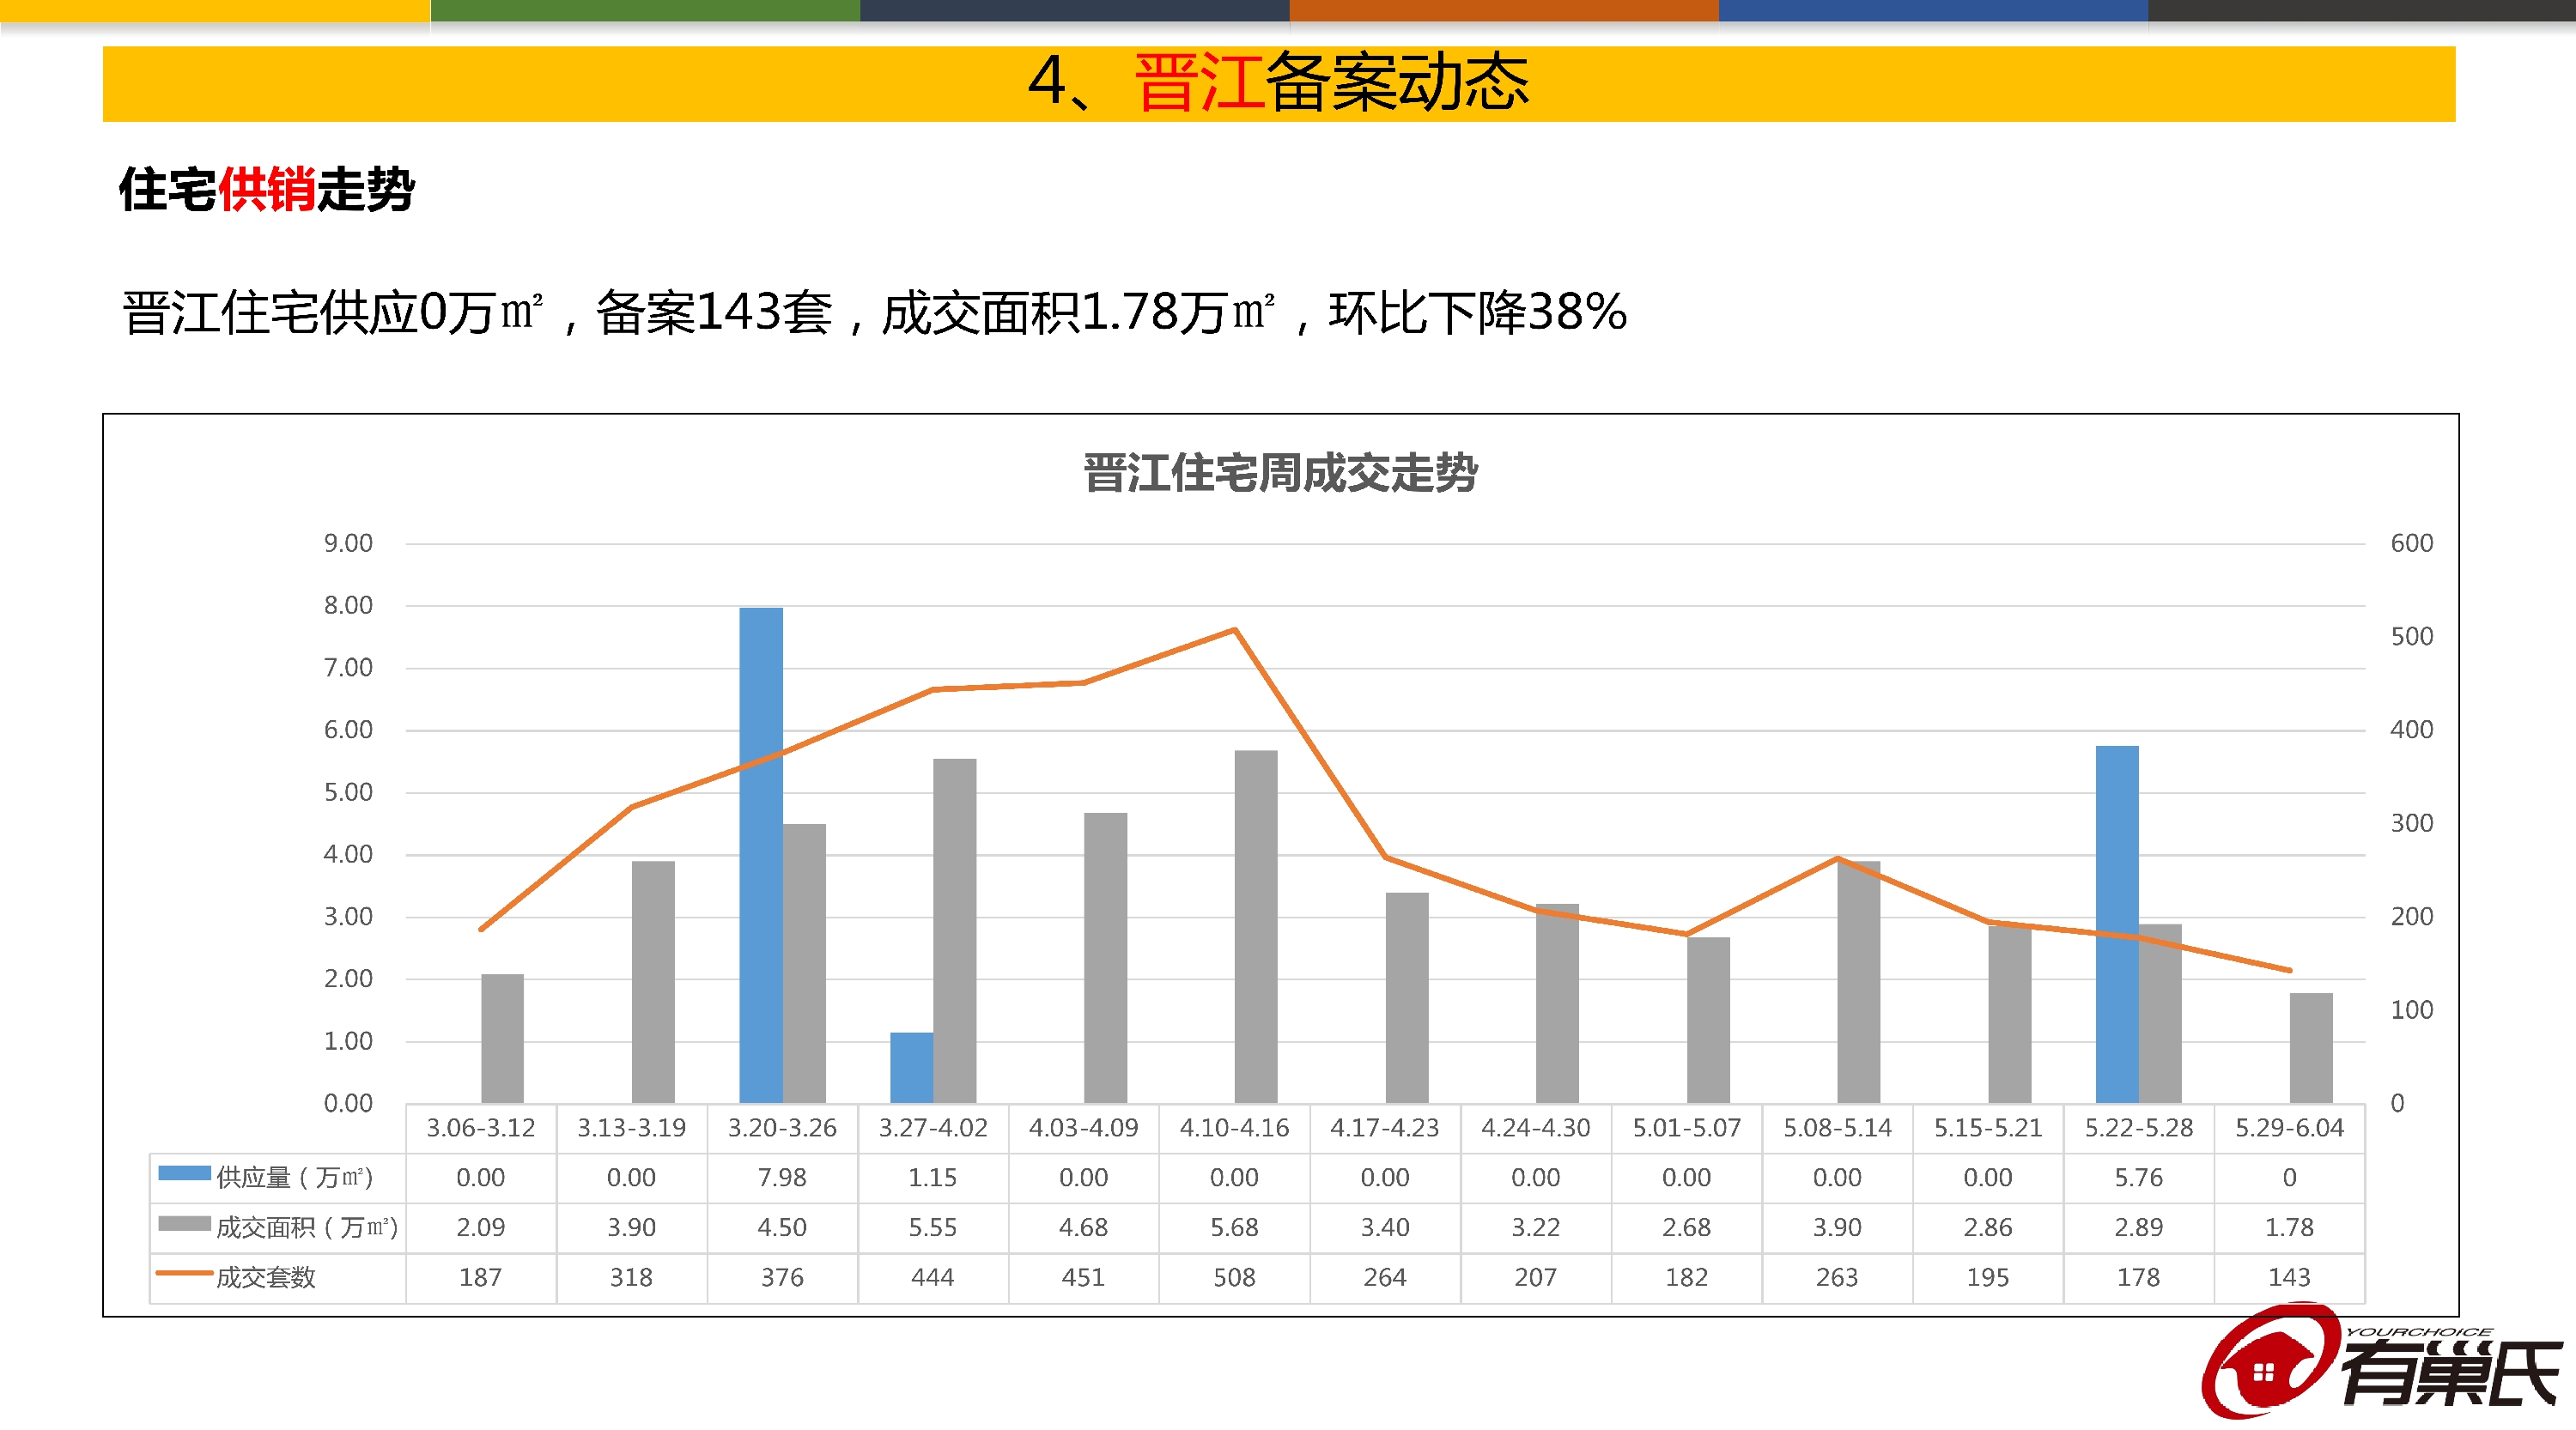Click the transaction area 2.68 cell
Screen dimensions: 2576x1430
[x=1687, y=1228]
